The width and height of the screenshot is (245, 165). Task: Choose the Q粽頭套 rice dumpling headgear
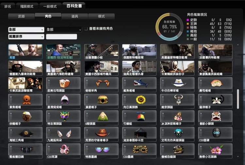coord(101,118)
